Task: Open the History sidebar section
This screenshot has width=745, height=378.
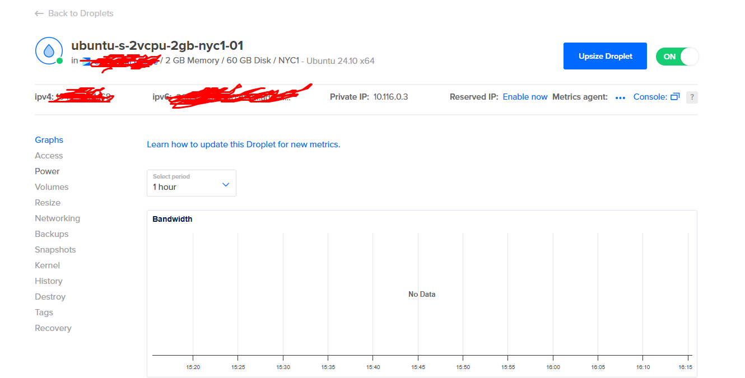Action: (x=49, y=281)
